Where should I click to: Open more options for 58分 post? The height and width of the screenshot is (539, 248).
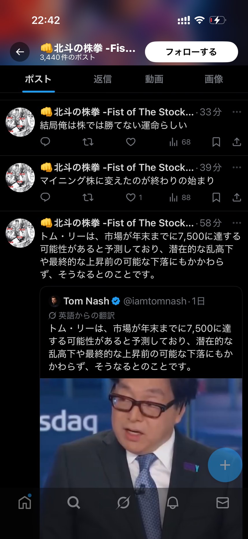(237, 223)
